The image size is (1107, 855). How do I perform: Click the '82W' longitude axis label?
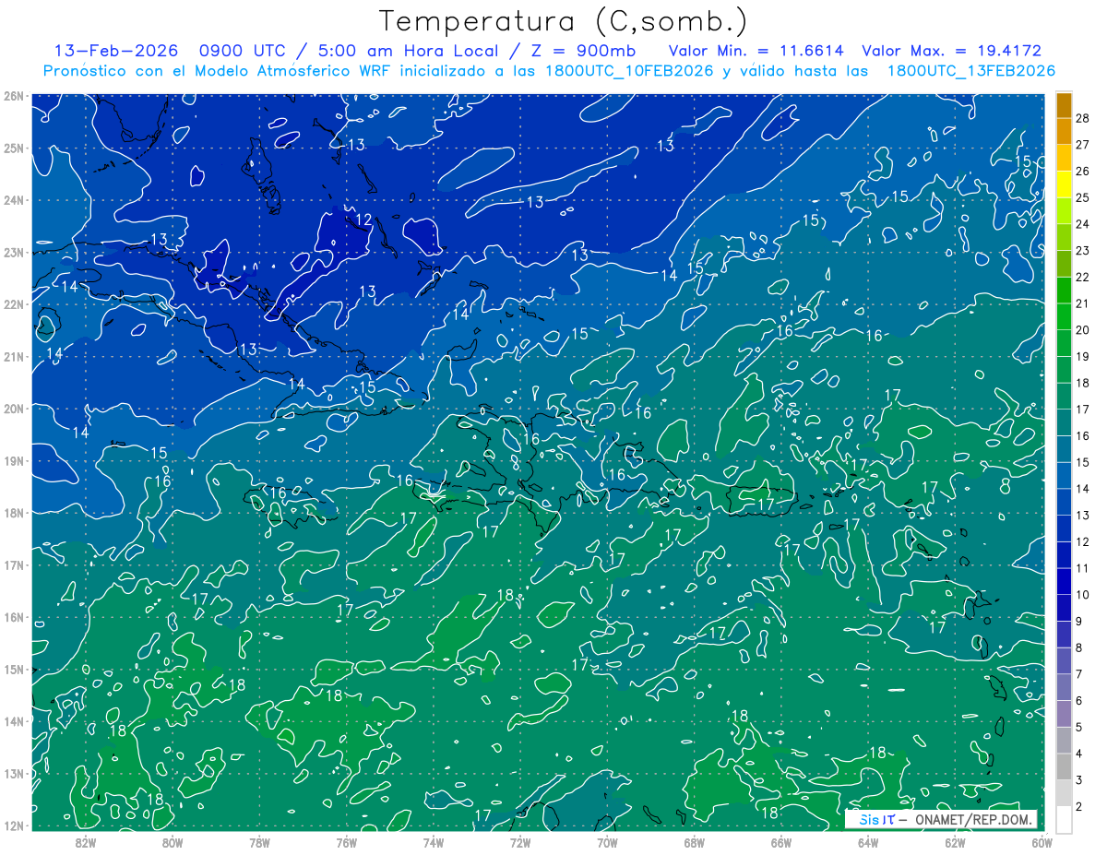point(85,842)
